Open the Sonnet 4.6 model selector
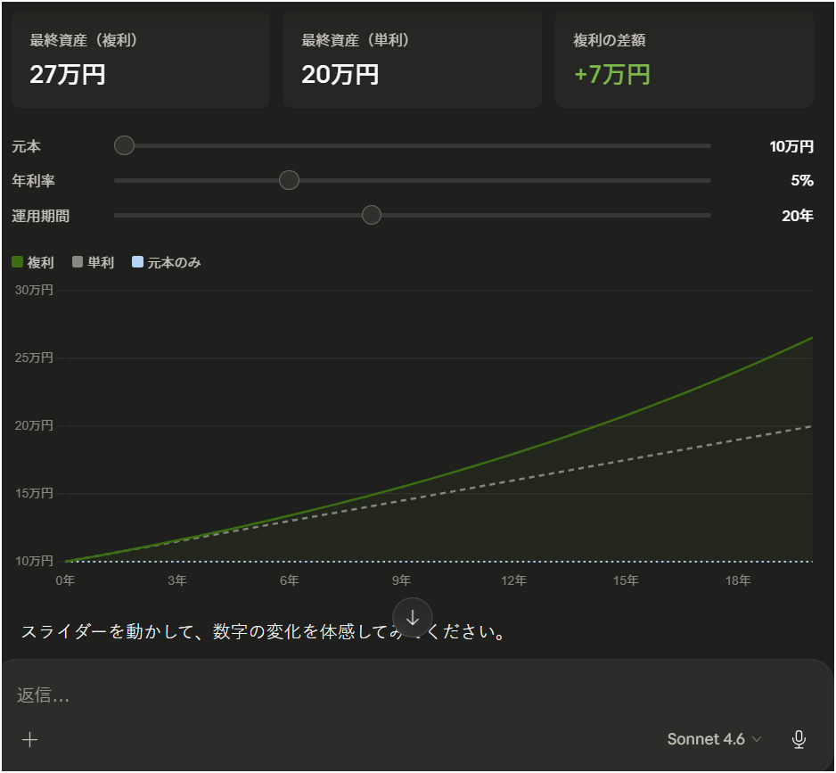 coord(714,739)
